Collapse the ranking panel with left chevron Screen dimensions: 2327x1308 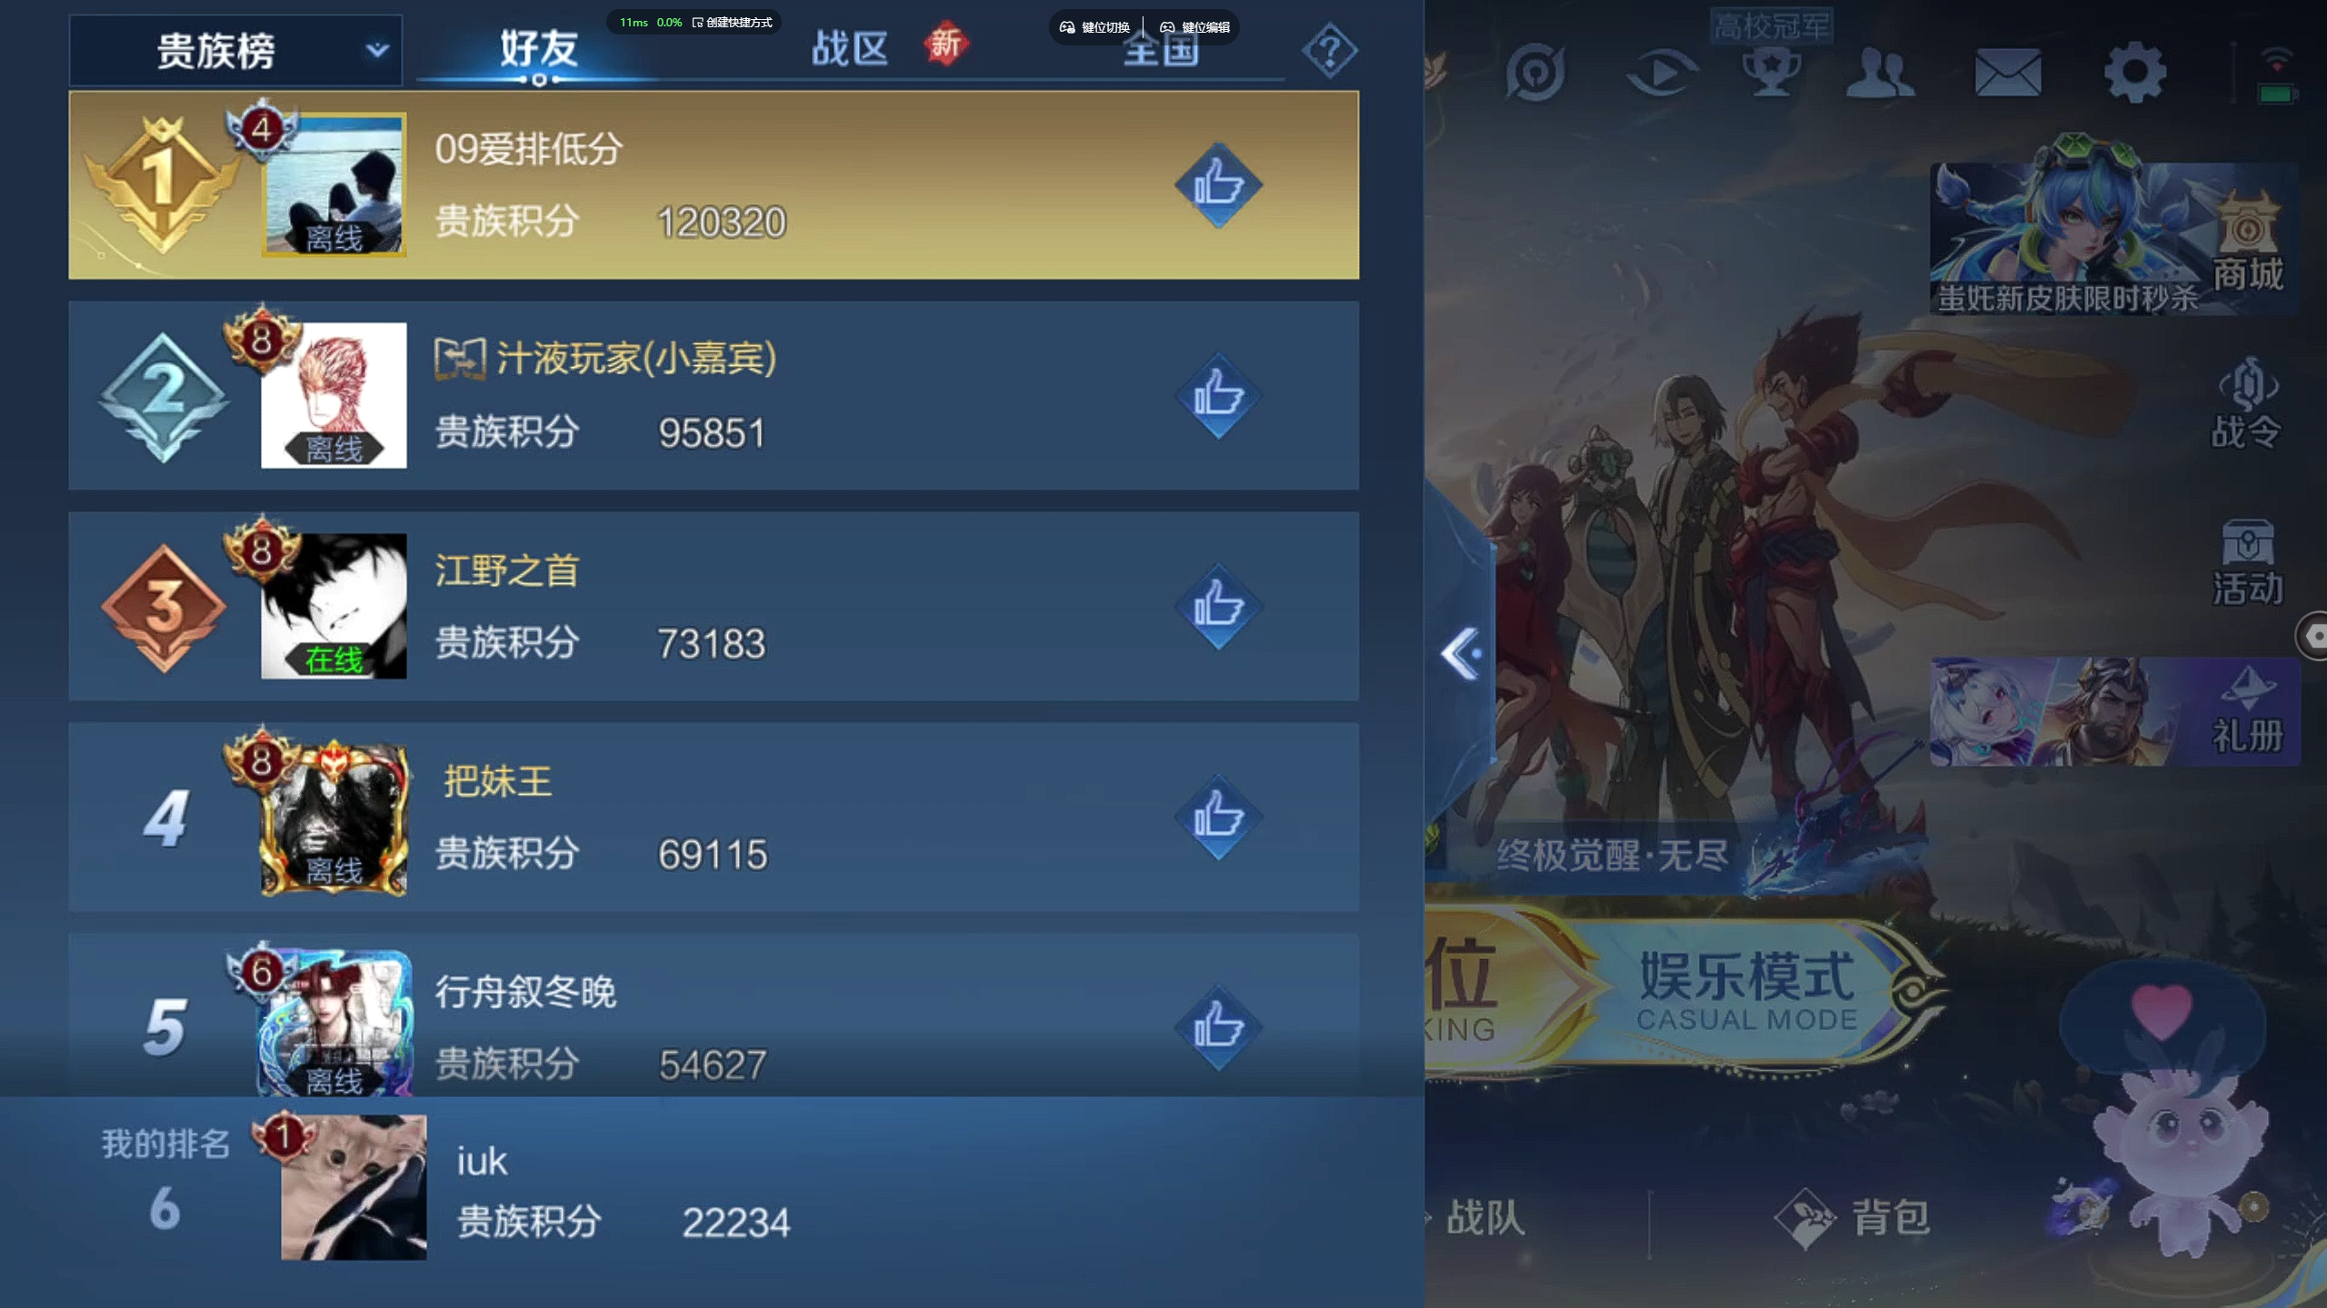point(1463,653)
